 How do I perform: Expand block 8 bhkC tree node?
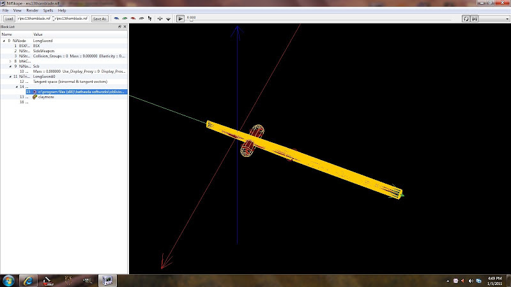[x=9, y=61]
